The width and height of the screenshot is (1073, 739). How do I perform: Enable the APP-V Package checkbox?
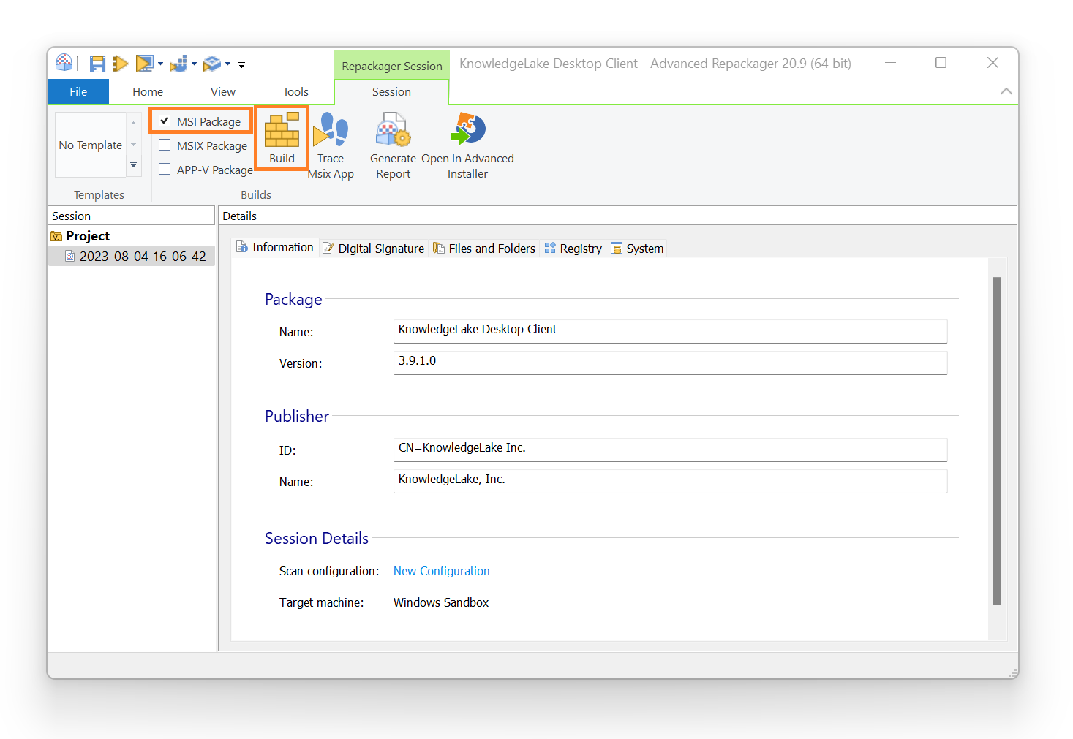click(x=165, y=170)
